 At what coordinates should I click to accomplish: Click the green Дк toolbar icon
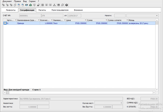coord(31,5)
